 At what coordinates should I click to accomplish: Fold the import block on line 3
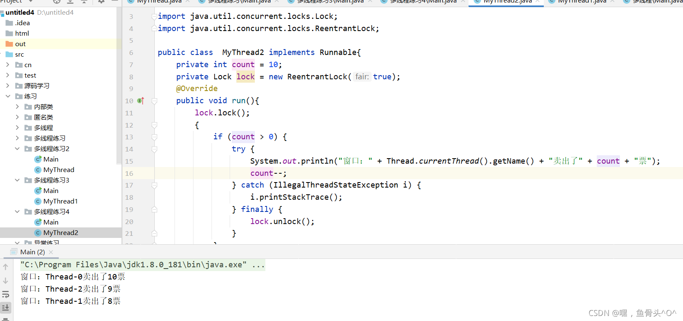click(x=154, y=16)
